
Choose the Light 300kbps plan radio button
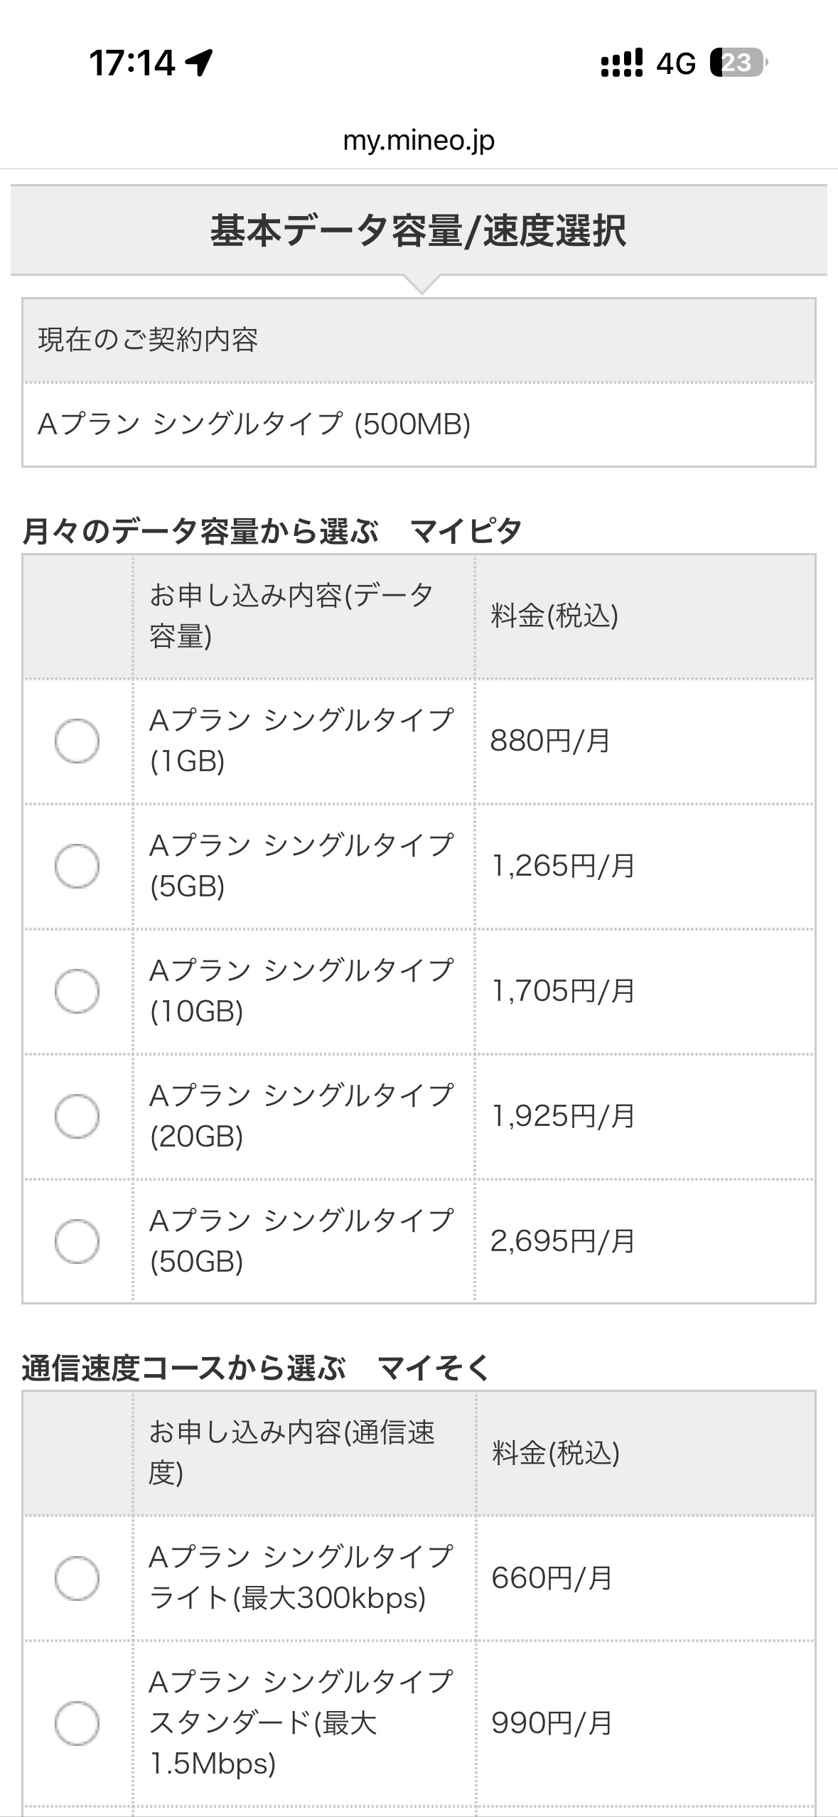[77, 1578]
